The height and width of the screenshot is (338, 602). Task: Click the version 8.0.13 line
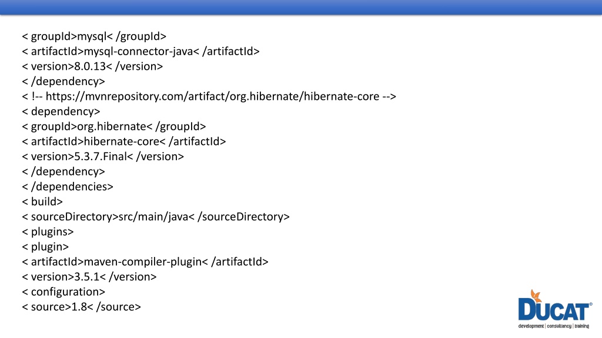(92, 66)
